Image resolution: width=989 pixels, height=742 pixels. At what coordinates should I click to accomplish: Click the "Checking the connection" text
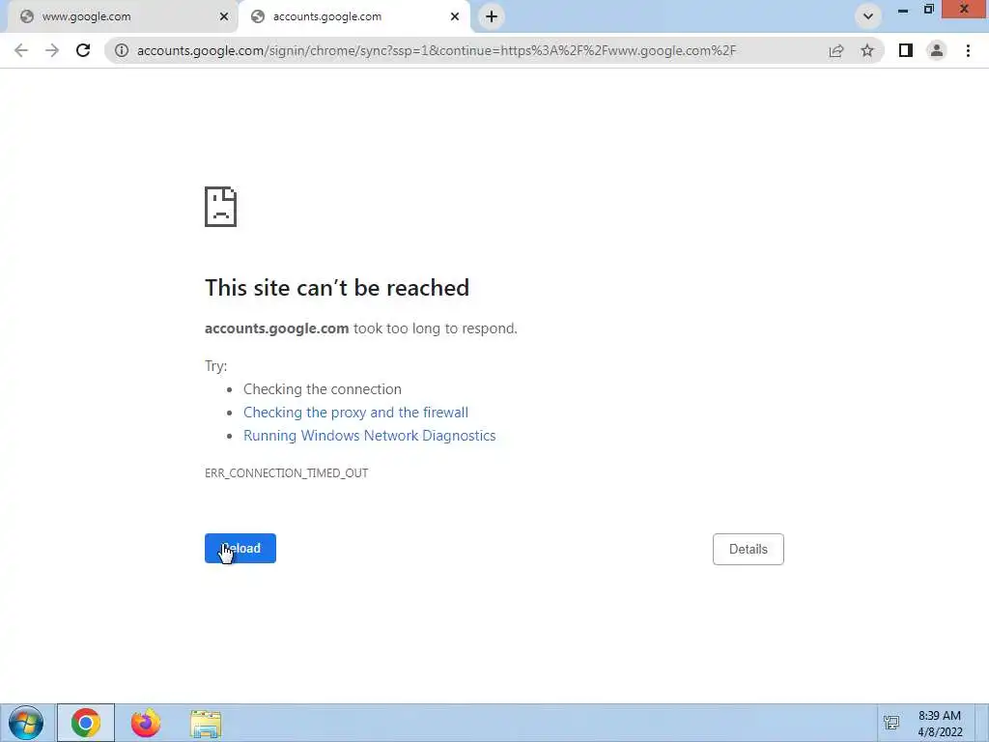tap(323, 388)
